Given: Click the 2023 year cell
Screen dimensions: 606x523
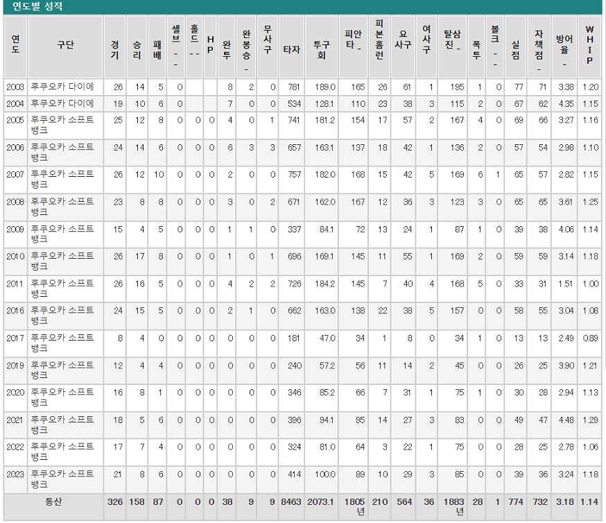Looking at the screenshot, I should tap(15, 474).
